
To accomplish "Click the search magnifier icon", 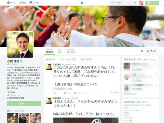I will pyautogui.click(x=135, y=3).
